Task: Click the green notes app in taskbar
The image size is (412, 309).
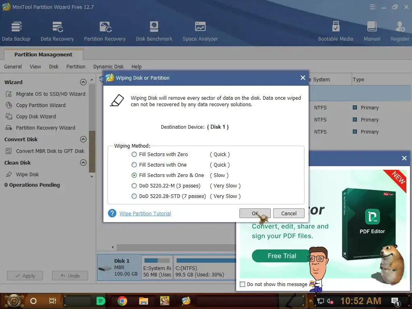Action: (101, 301)
